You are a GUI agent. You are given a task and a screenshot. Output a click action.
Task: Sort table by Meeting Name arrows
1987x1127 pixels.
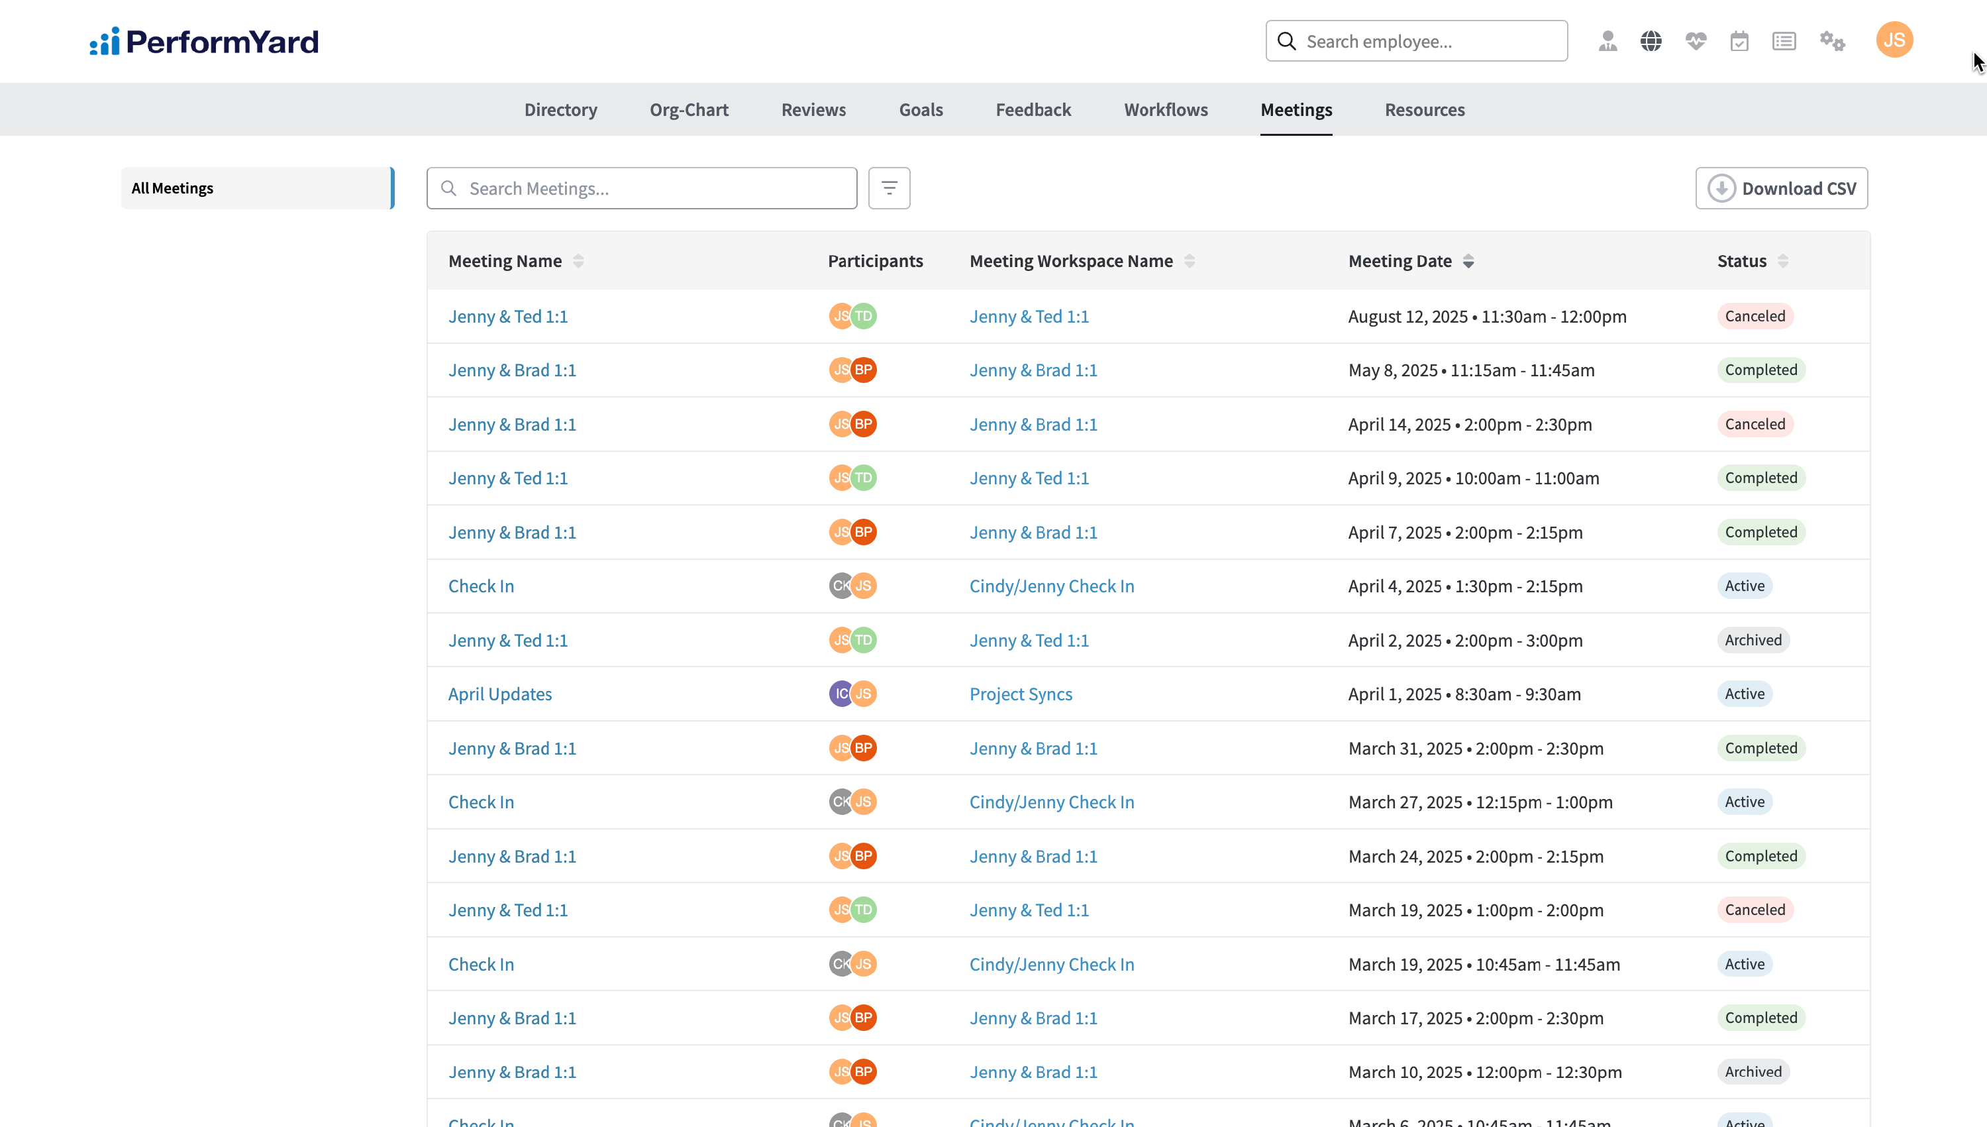[578, 262]
